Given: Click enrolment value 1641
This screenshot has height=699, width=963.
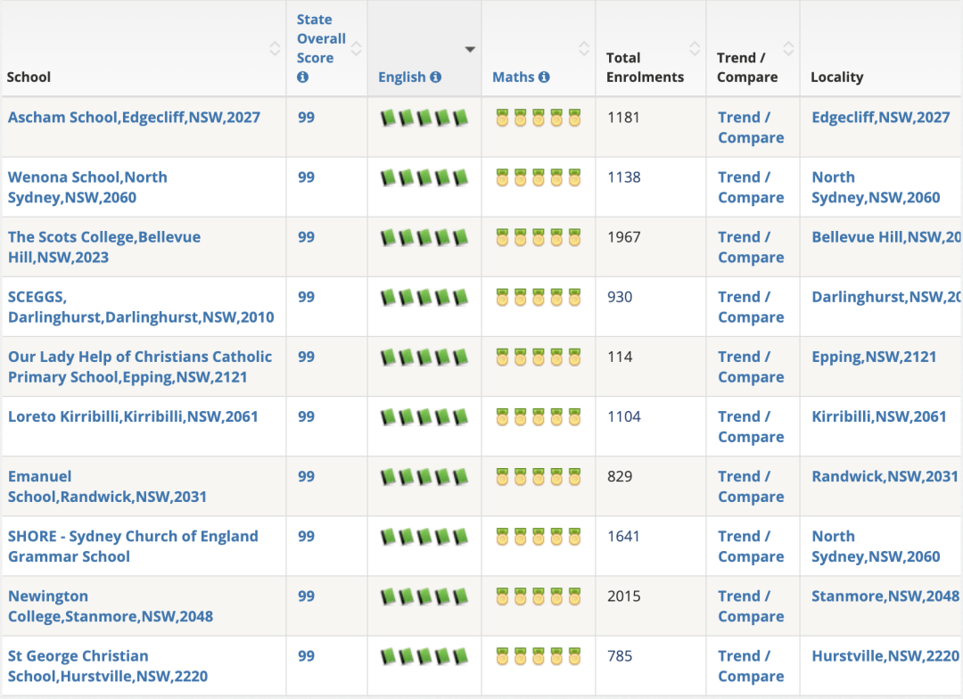Looking at the screenshot, I should tap(623, 536).
